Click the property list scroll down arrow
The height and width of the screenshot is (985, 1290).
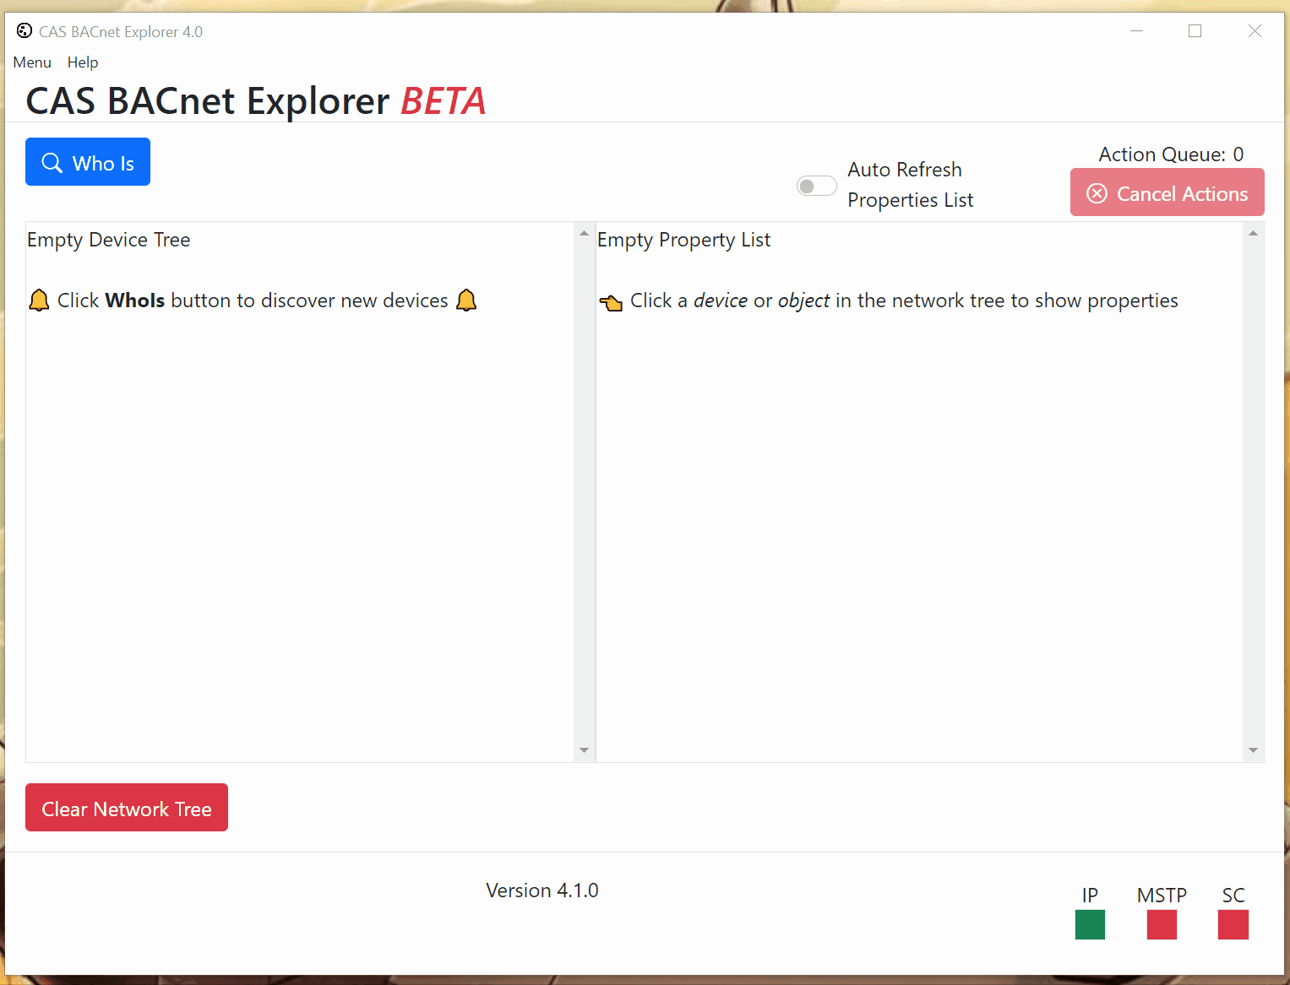coord(1253,750)
